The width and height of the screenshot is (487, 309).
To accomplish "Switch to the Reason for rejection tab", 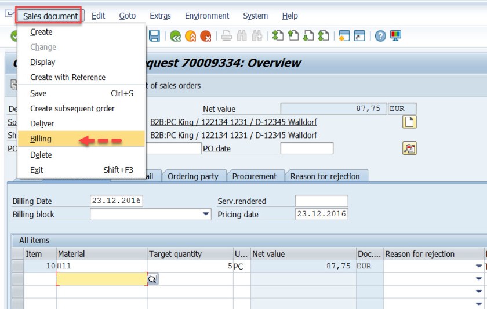I will [x=325, y=176].
